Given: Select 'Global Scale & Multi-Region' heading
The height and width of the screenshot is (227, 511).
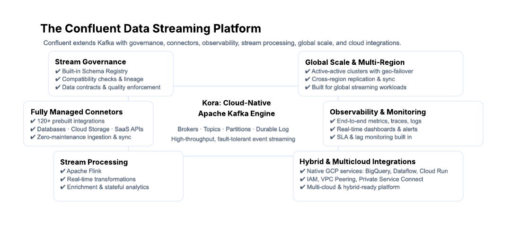Looking at the screenshot, I should pyautogui.click(x=355, y=62).
